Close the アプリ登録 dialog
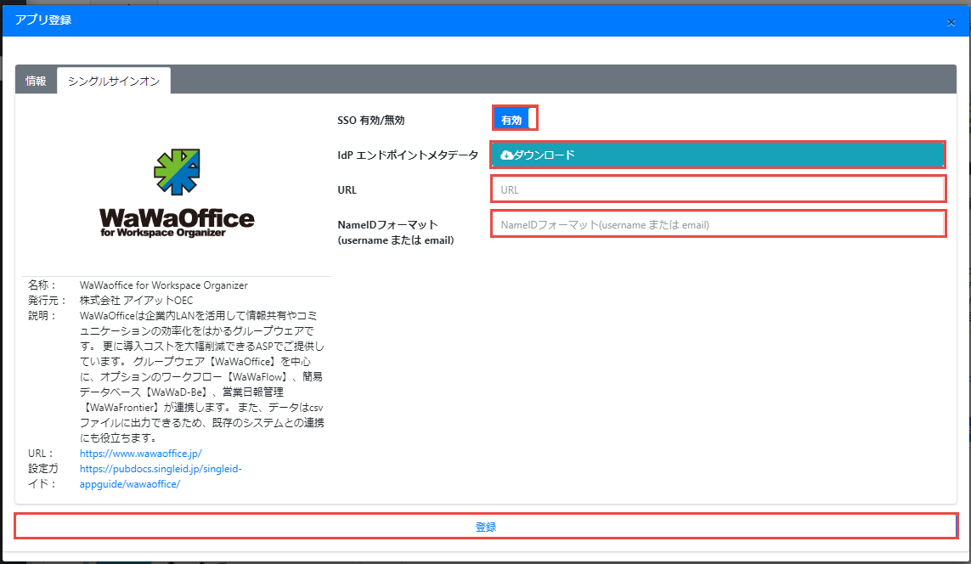Viewport: 971px width, 564px height. point(951,22)
